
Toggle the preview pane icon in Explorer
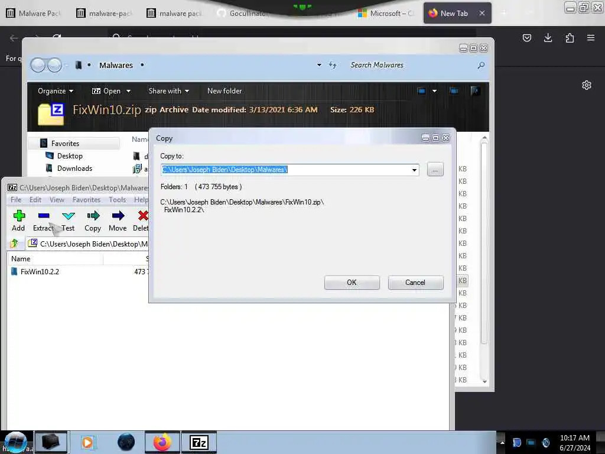click(x=454, y=91)
